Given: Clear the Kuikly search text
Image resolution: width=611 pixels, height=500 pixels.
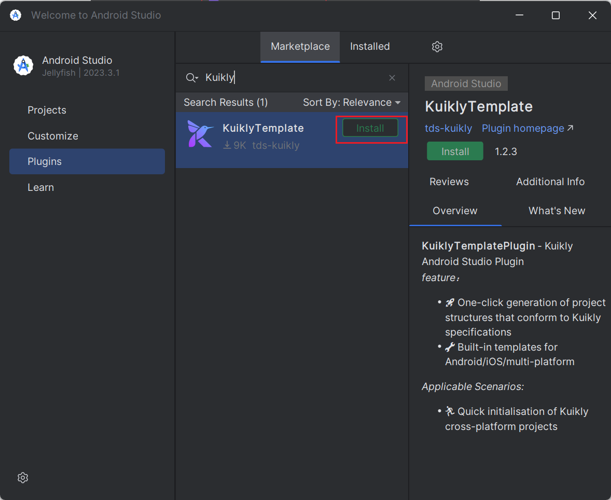Looking at the screenshot, I should click(x=392, y=78).
